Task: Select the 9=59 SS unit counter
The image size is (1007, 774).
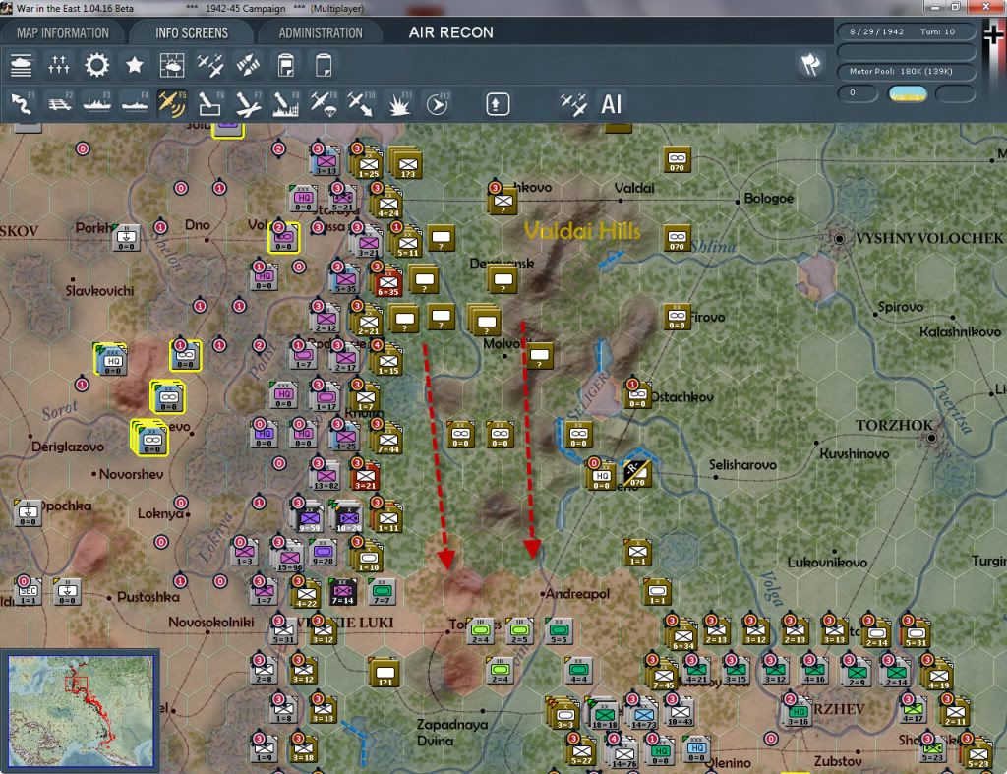Action: point(309,518)
